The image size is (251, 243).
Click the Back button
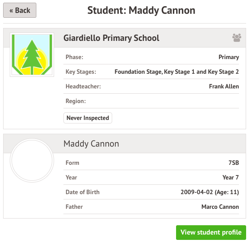(20, 10)
